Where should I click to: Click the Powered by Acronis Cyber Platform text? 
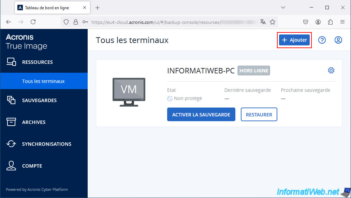[37, 189]
